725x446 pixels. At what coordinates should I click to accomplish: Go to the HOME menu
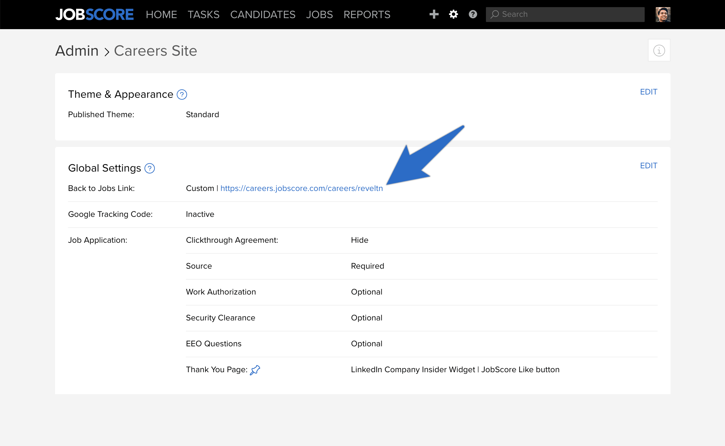(x=161, y=15)
